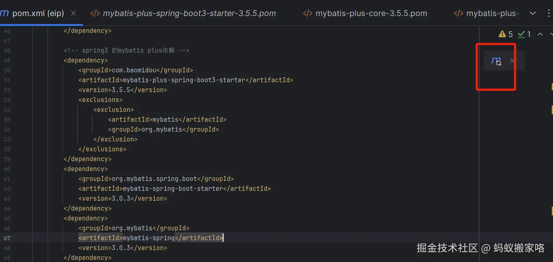553x262 pixels.
Task: Click the green typo checkmark indicator
Action: click(x=524, y=34)
